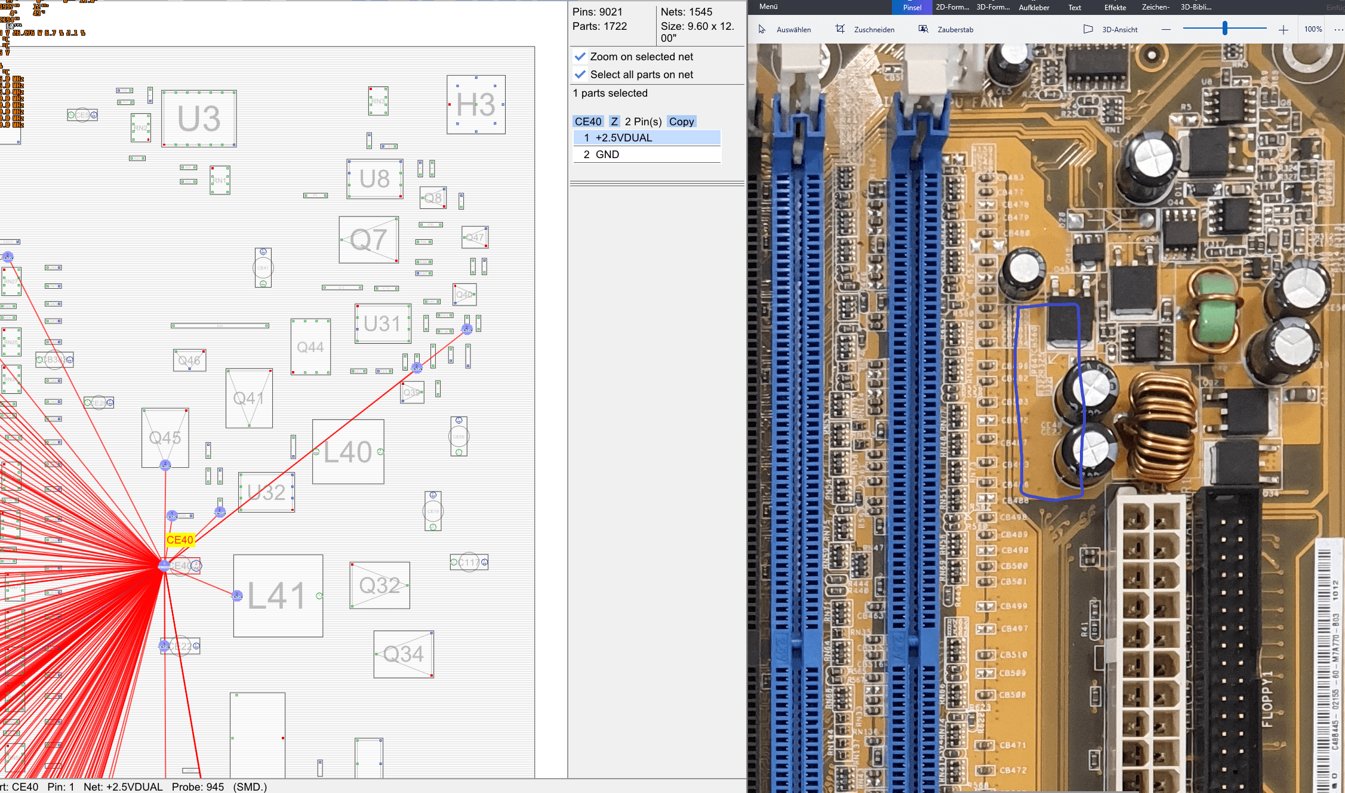The image size is (1345, 793).
Task: Select the L41 component on the board
Action: (x=277, y=595)
